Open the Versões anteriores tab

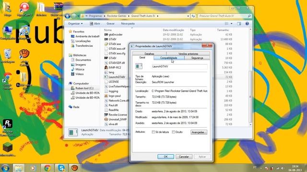(188, 54)
